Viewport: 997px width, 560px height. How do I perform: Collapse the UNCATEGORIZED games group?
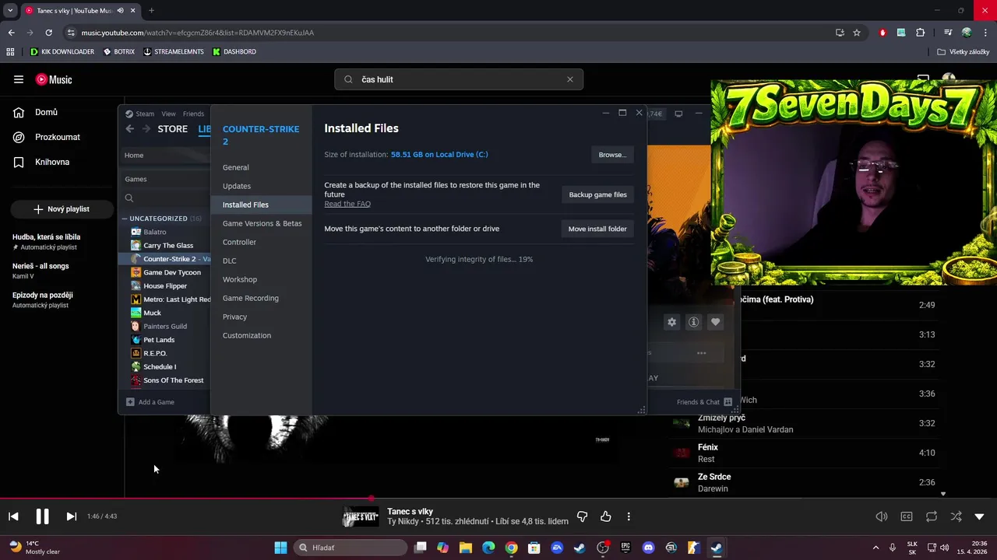pyautogui.click(x=125, y=219)
